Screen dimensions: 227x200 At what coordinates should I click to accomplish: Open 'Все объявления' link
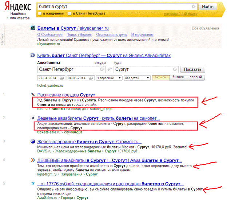205,28
